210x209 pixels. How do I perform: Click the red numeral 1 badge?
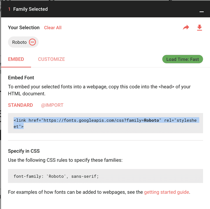(10, 9)
